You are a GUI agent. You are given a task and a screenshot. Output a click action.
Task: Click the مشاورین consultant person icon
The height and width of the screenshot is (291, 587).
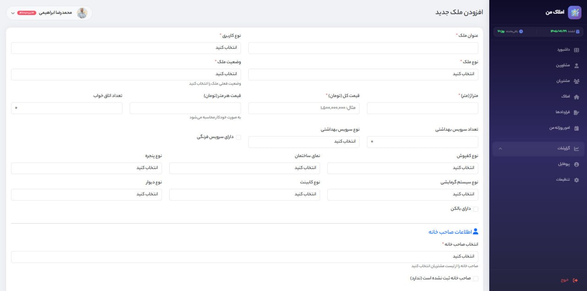coord(576,66)
